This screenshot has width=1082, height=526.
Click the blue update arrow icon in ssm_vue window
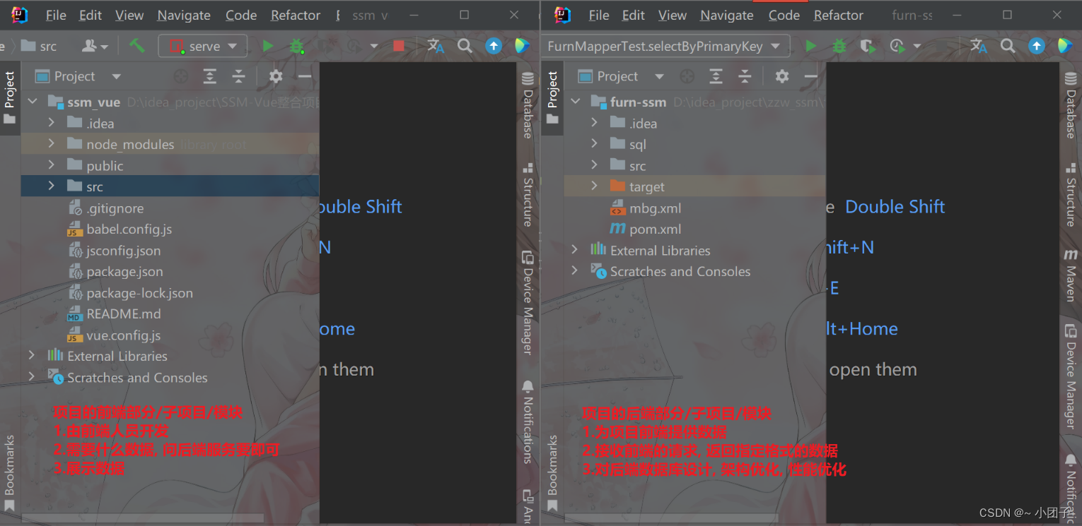pyautogui.click(x=494, y=46)
